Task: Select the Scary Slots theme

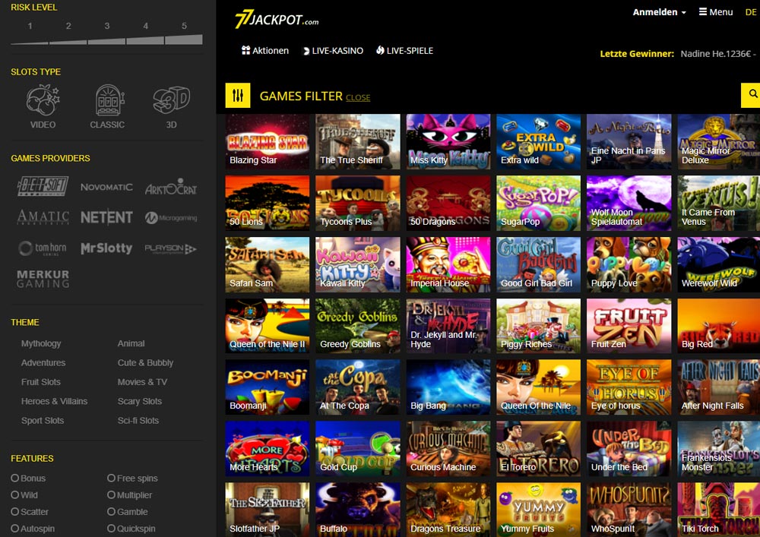Action: (x=140, y=401)
